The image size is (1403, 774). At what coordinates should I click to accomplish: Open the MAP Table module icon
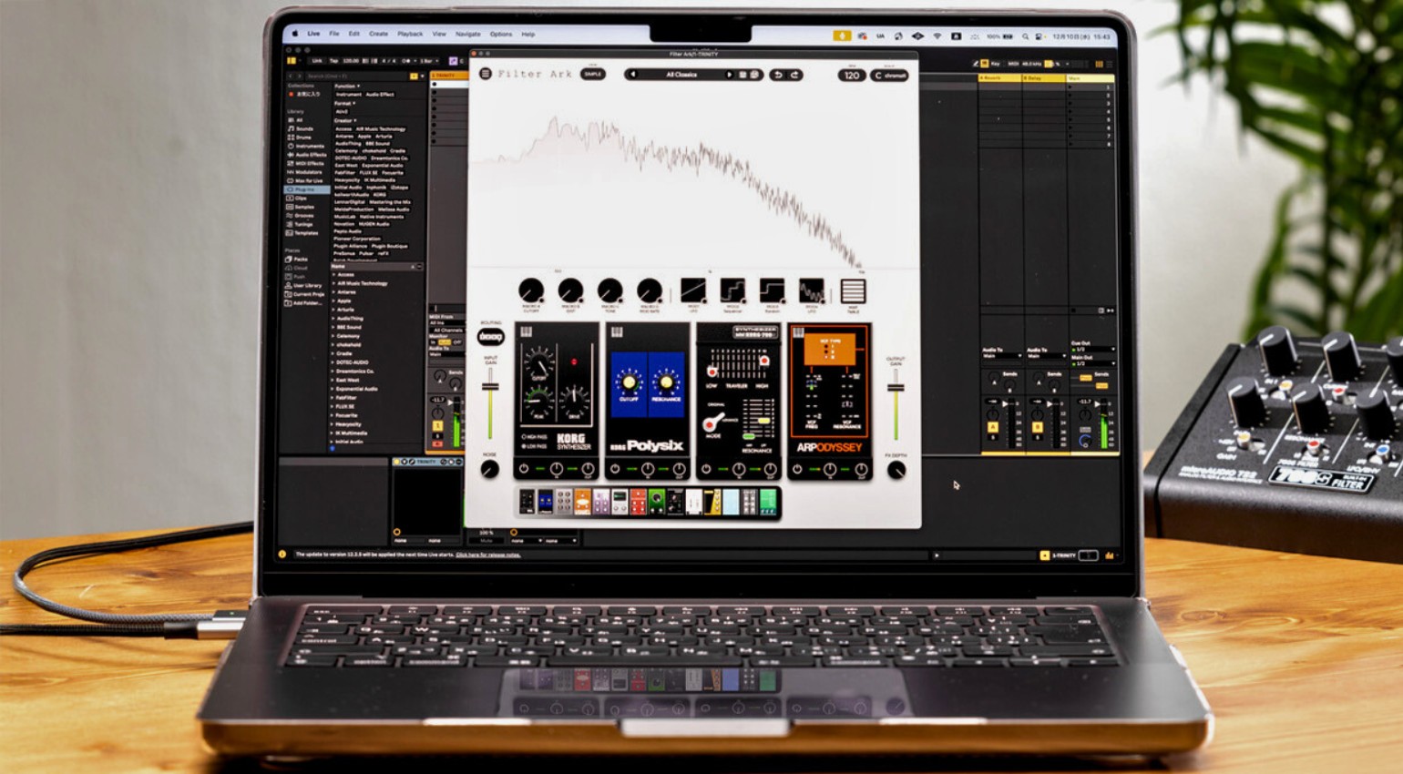click(x=854, y=291)
